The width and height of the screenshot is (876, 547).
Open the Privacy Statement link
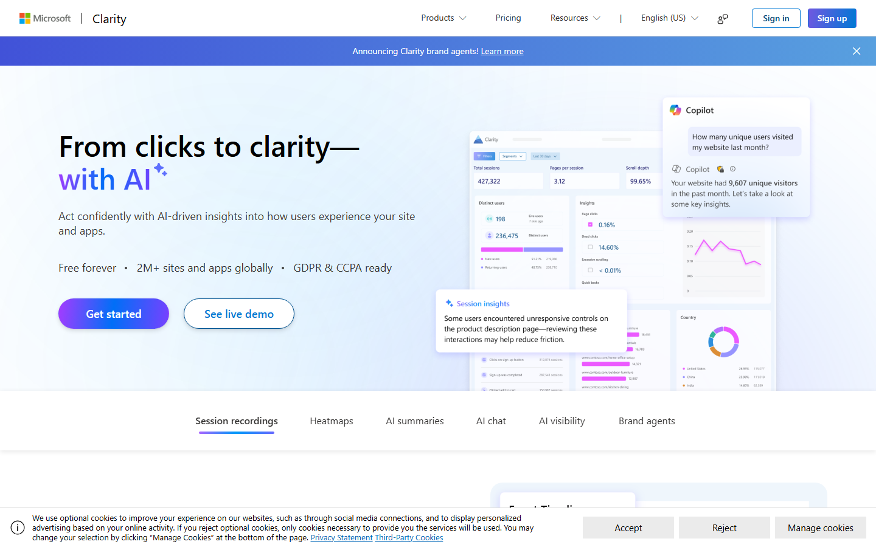pyautogui.click(x=341, y=538)
